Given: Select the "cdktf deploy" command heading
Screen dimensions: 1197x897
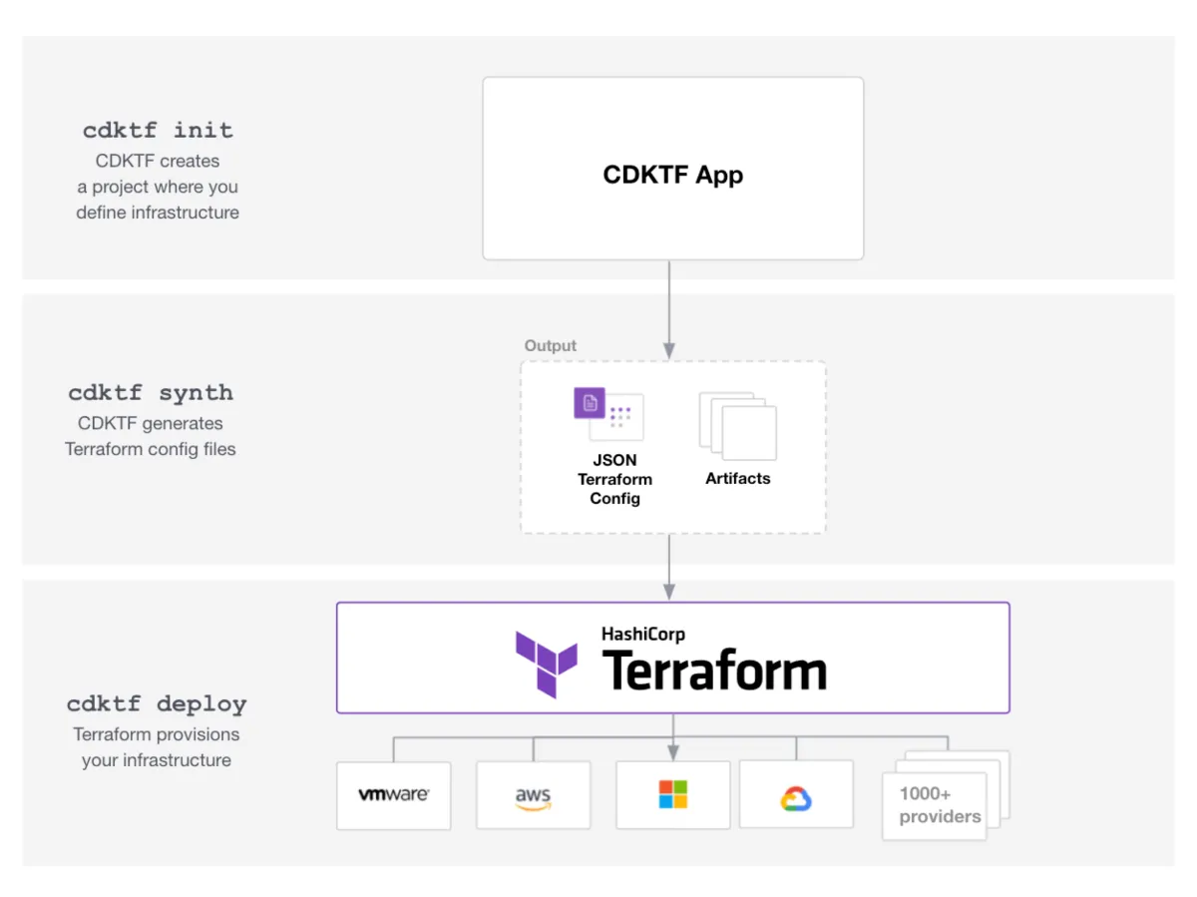Looking at the screenshot, I should (x=157, y=703).
